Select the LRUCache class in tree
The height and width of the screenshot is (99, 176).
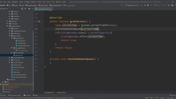click(15, 72)
